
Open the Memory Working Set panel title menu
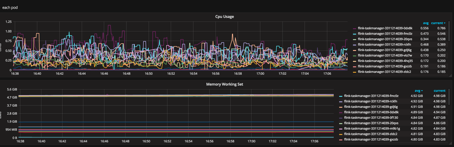(224, 84)
